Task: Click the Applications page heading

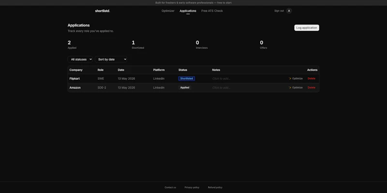Action: 78,25
